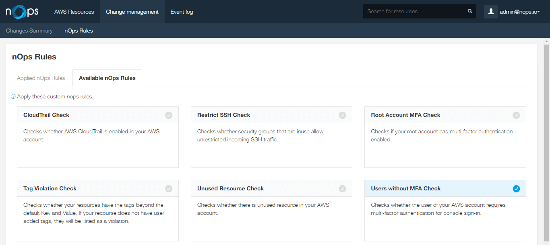Image resolution: width=550 pixels, height=245 pixels.
Task: Toggle the Root Account MFA Check checkmark
Action: pyautogui.click(x=516, y=115)
